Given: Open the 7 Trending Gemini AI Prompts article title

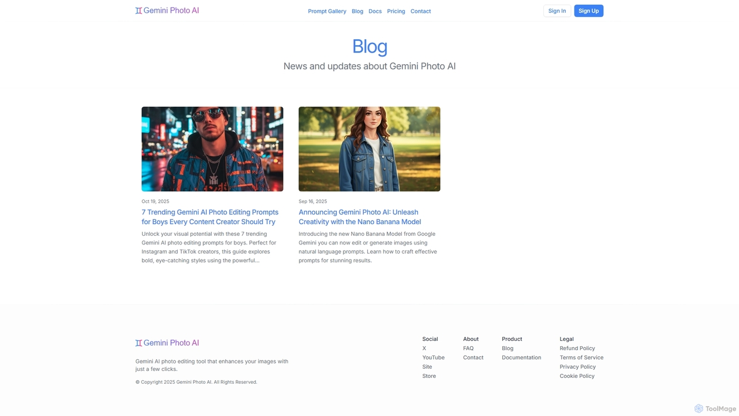Looking at the screenshot, I should pyautogui.click(x=210, y=217).
